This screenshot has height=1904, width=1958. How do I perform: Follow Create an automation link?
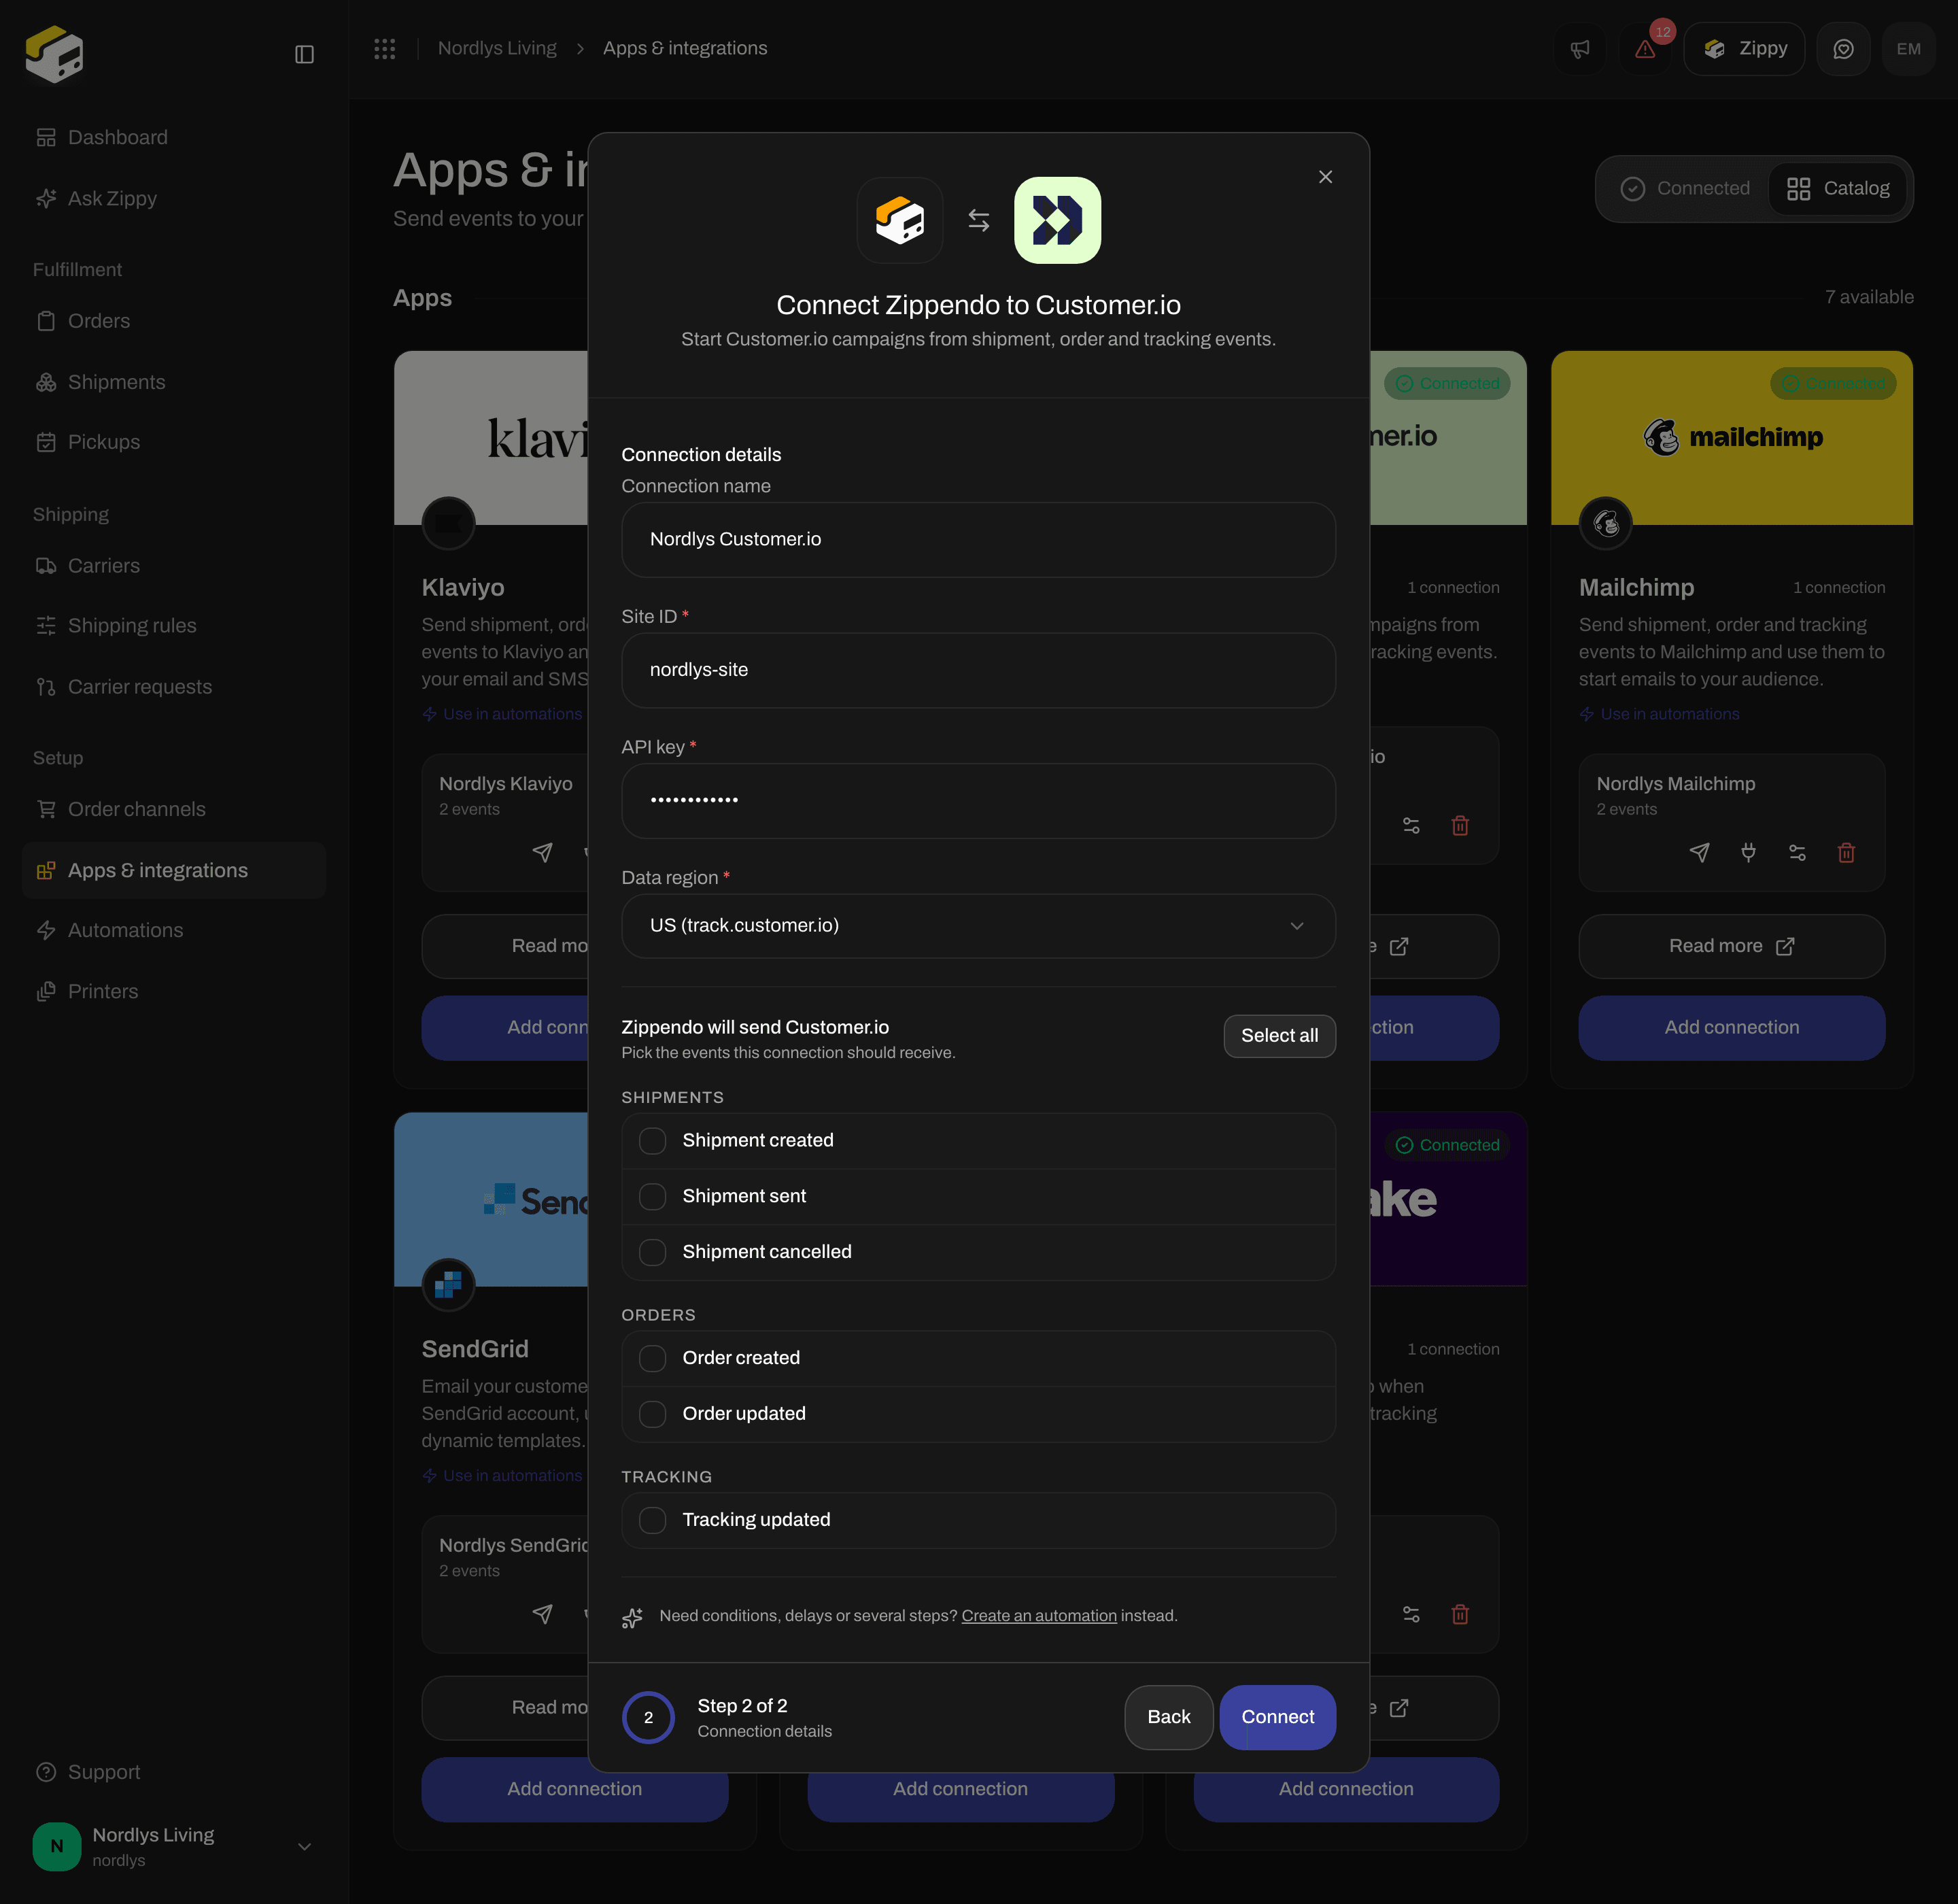[1039, 1616]
